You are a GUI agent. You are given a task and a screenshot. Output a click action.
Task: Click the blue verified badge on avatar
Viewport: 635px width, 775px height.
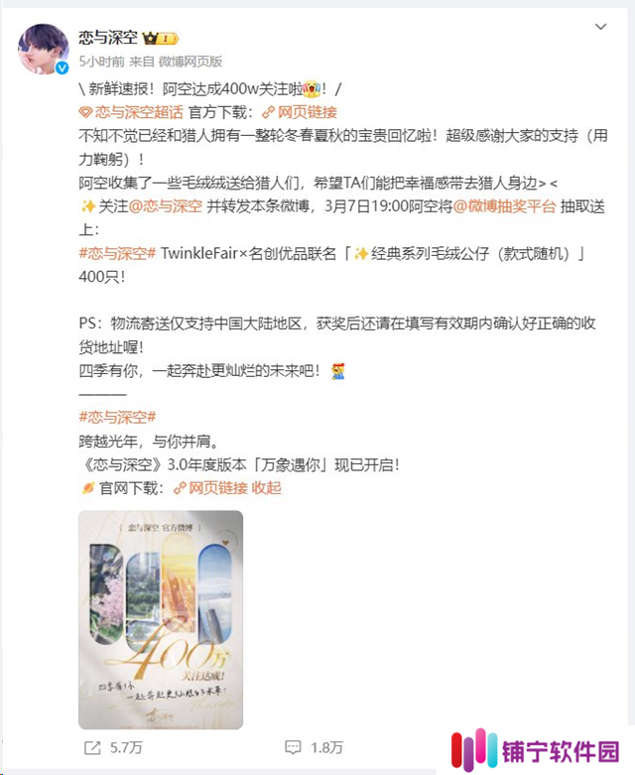62,68
